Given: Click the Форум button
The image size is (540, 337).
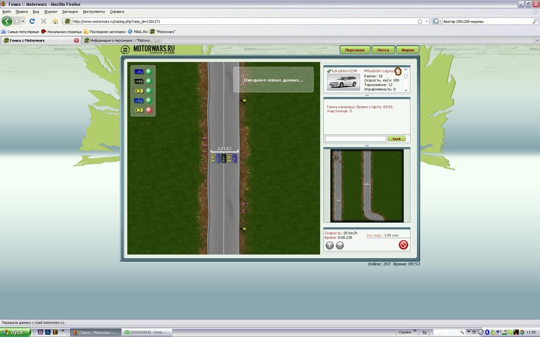Looking at the screenshot, I should 408,50.
